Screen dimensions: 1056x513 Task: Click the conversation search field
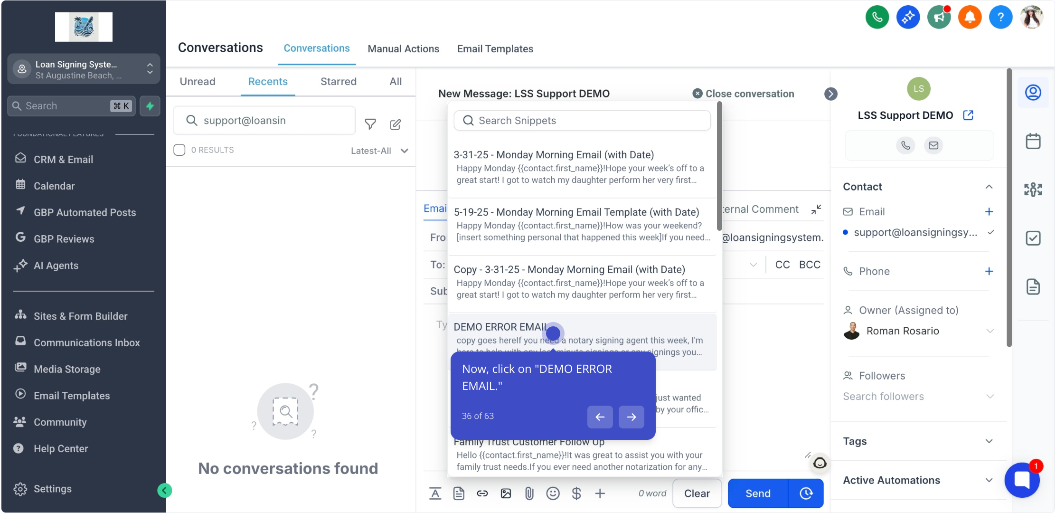(x=264, y=121)
